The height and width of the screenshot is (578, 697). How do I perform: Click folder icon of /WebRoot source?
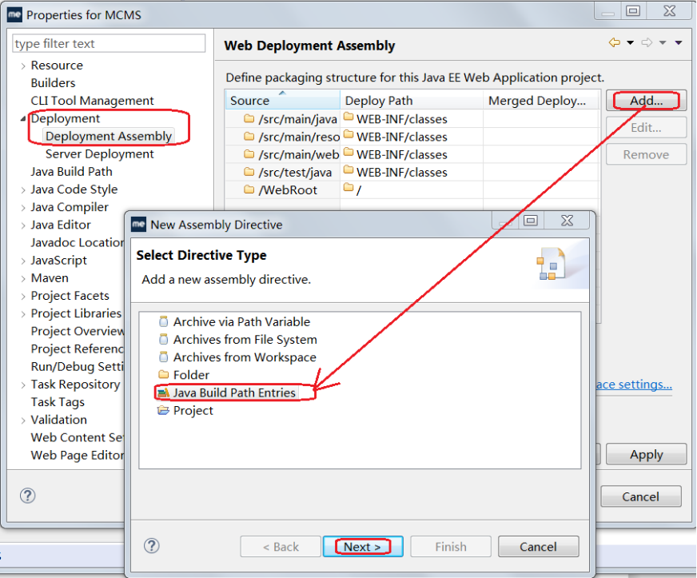(249, 189)
